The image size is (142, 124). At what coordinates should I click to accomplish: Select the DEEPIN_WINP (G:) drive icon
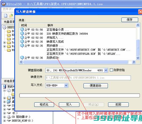[9, 121]
